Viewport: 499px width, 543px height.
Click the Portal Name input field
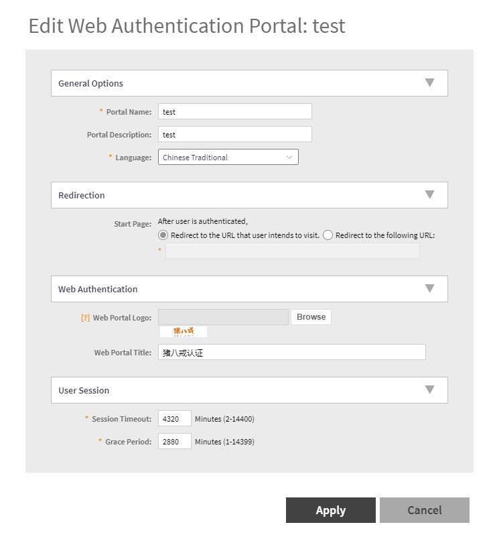click(x=234, y=112)
